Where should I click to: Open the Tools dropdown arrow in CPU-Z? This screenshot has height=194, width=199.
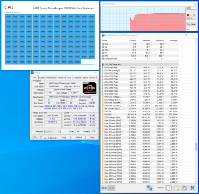click(x=70, y=137)
